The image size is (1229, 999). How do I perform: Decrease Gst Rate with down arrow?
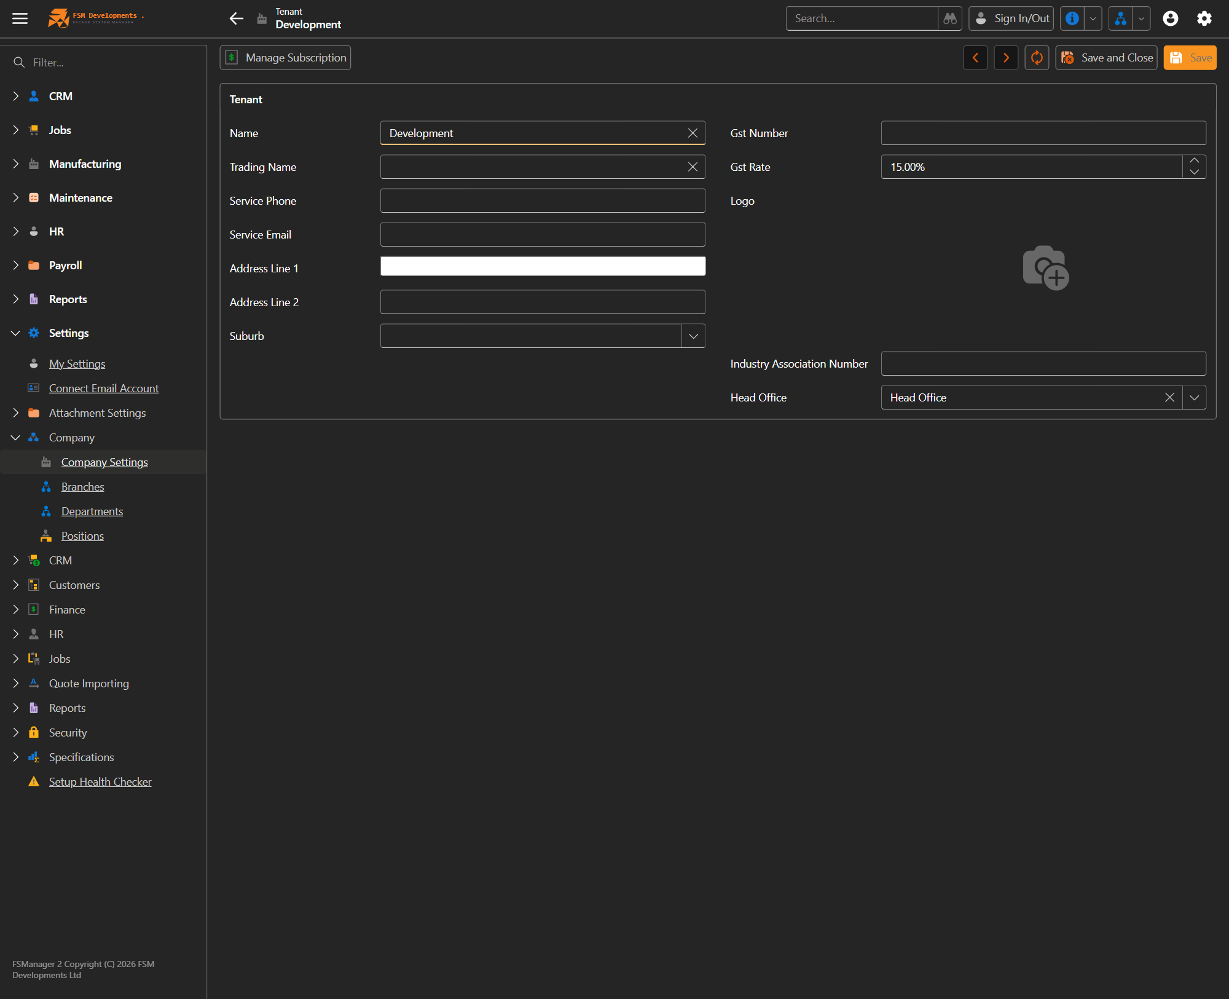tap(1194, 172)
